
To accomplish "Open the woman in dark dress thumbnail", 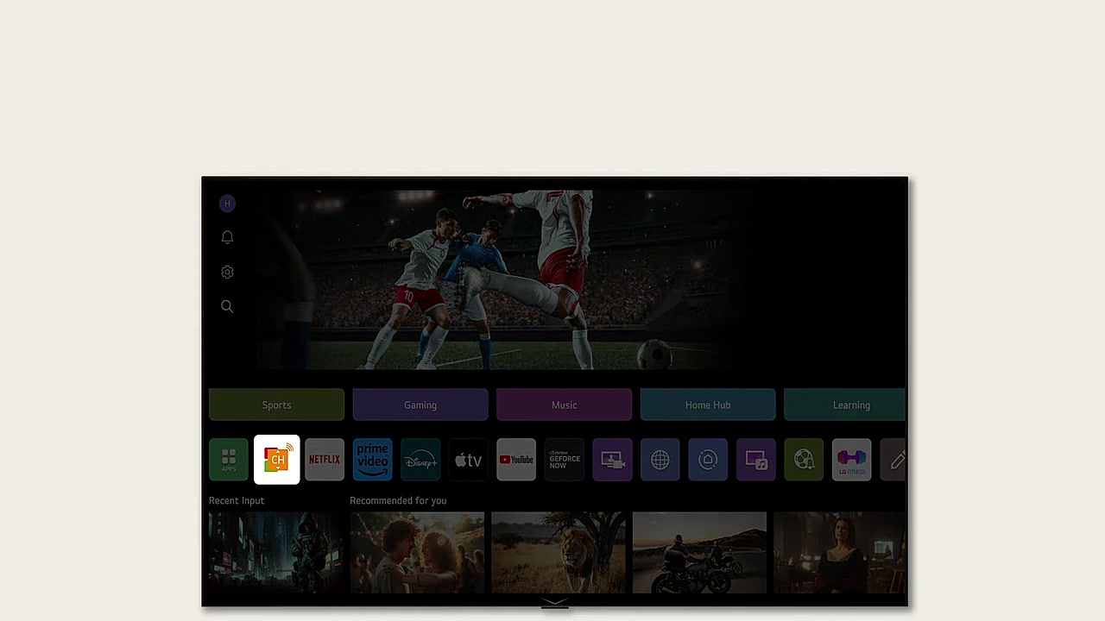I will (840, 553).
